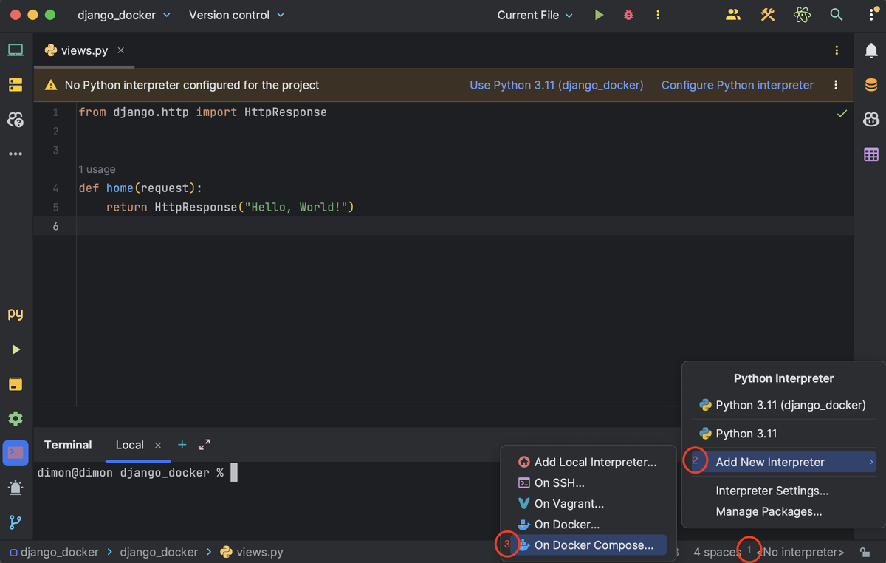Click the green inspections checkmark in the editor
Viewport: 886px width, 563px height.
click(x=842, y=114)
